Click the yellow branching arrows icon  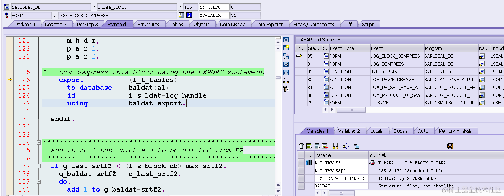click(x=346, y=146)
